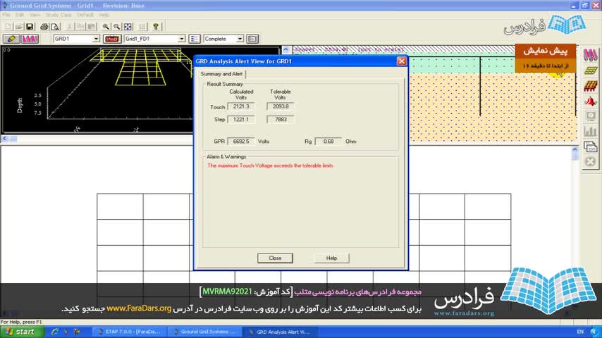The width and height of the screenshot is (602, 338).
Task: Click the greyed X stop icon
Action: tap(591, 162)
